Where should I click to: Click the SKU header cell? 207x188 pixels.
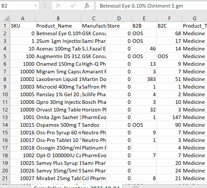click(x=23, y=26)
